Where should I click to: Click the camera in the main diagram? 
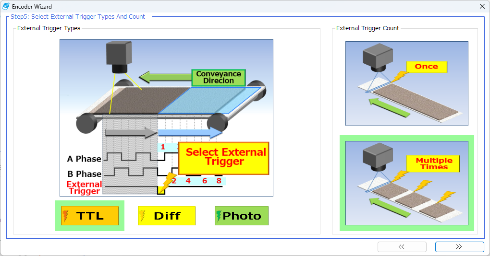pyautogui.click(x=119, y=57)
